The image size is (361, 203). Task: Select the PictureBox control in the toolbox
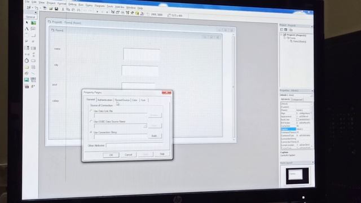34,23
